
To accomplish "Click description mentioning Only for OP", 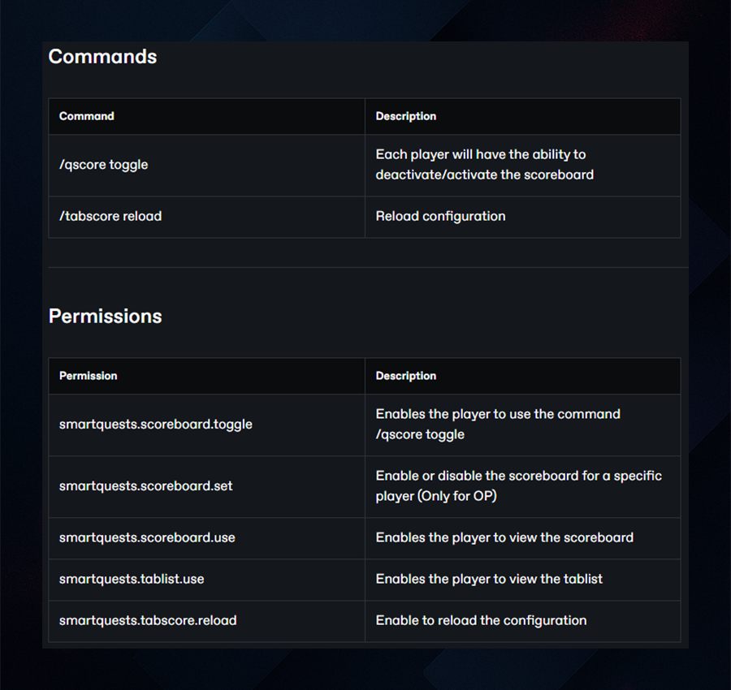I will click(519, 486).
